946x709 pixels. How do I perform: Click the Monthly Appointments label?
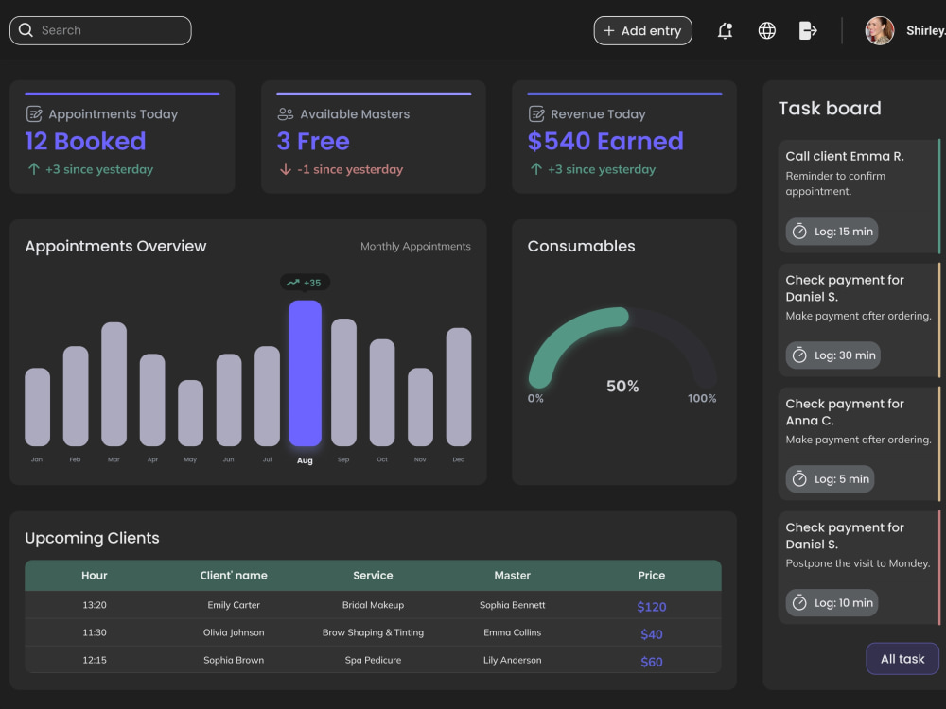pos(415,246)
